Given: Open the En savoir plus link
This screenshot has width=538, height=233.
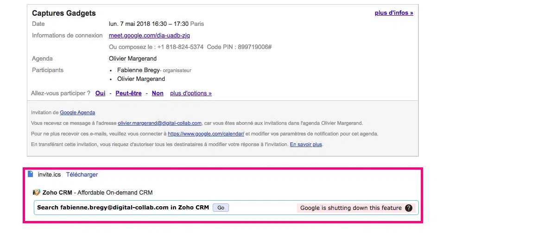Looking at the screenshot, I should point(306,144).
